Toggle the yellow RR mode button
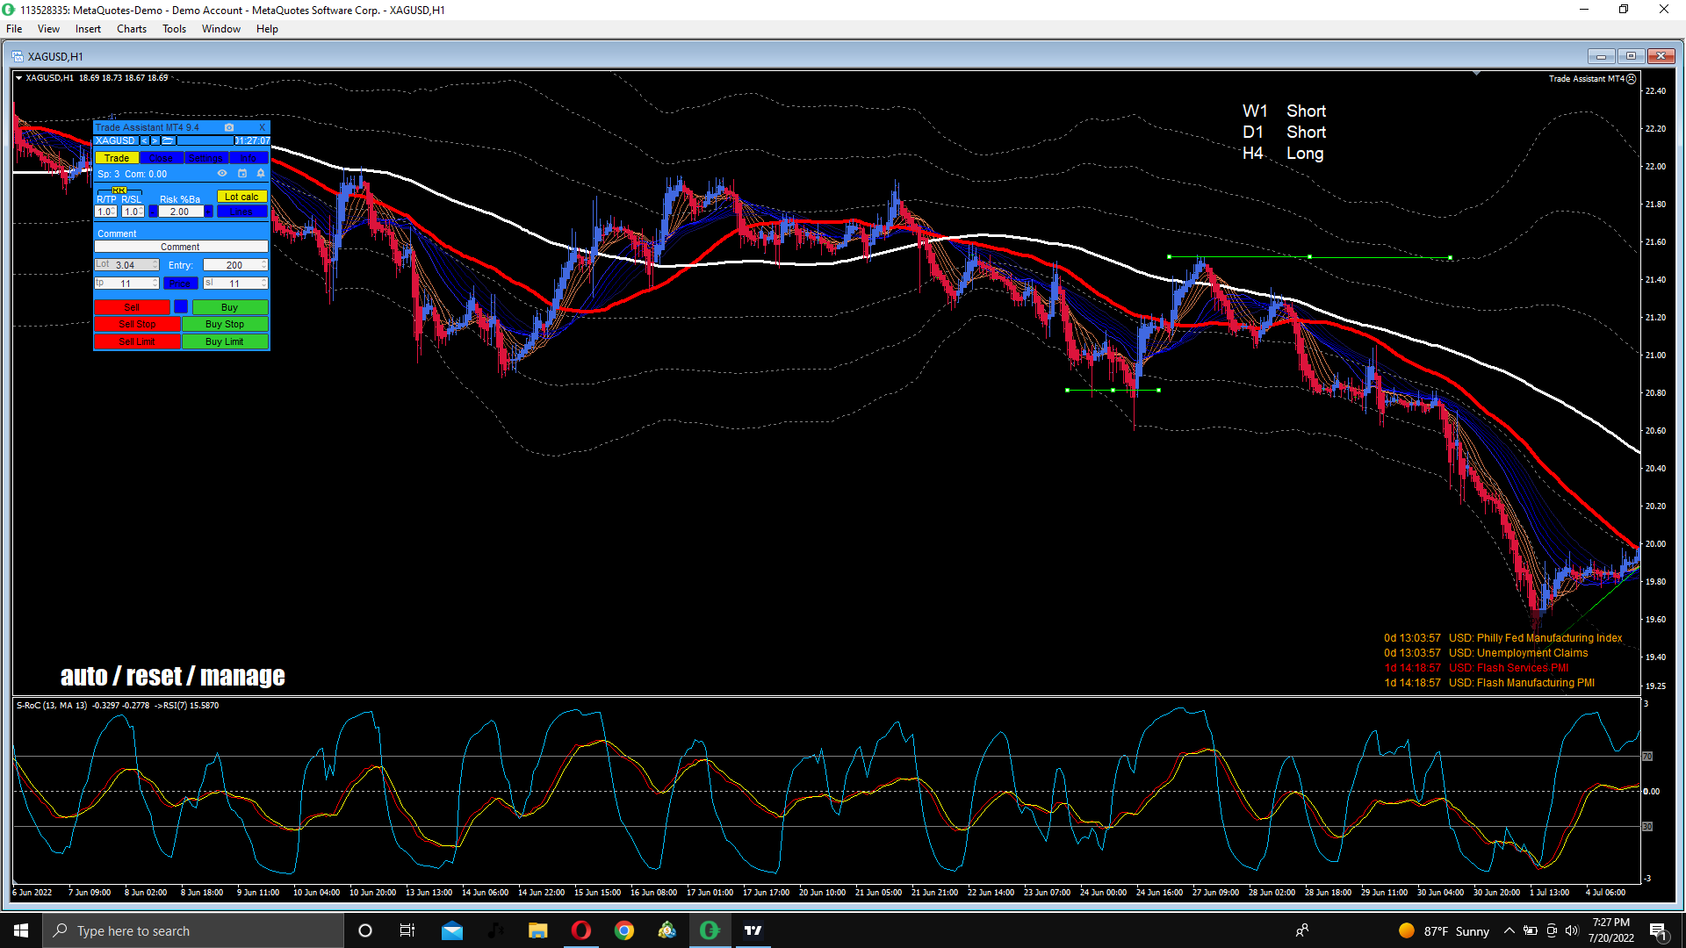The height and width of the screenshot is (948, 1686). [119, 190]
